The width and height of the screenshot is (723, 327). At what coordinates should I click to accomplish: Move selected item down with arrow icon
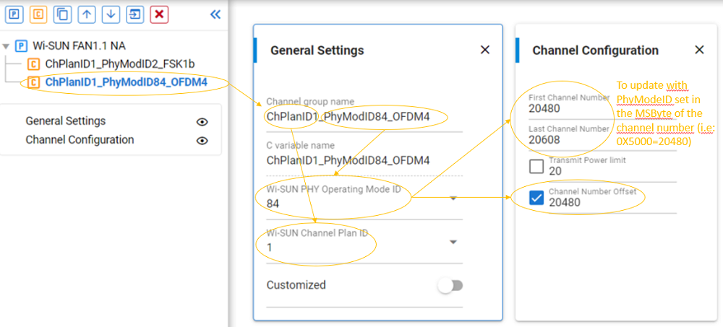(111, 14)
